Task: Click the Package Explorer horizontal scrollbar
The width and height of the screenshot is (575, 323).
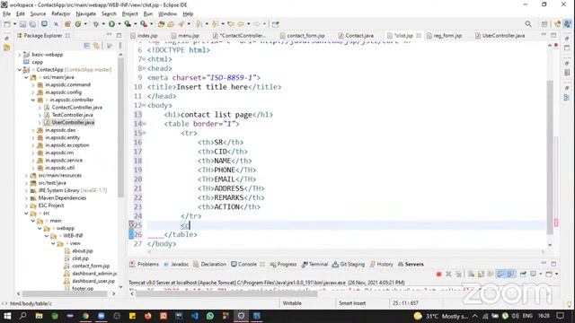Action: (65, 293)
